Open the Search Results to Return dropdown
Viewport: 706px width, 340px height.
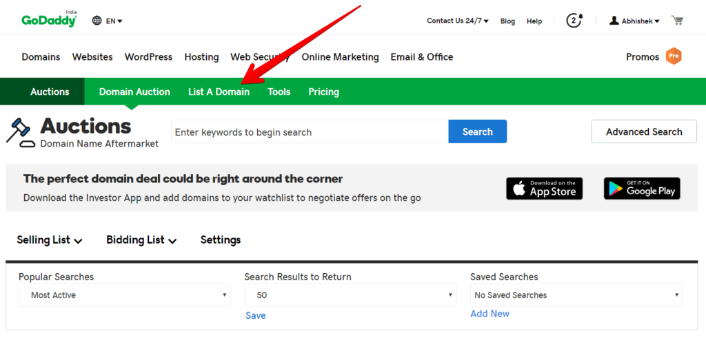pyautogui.click(x=350, y=295)
